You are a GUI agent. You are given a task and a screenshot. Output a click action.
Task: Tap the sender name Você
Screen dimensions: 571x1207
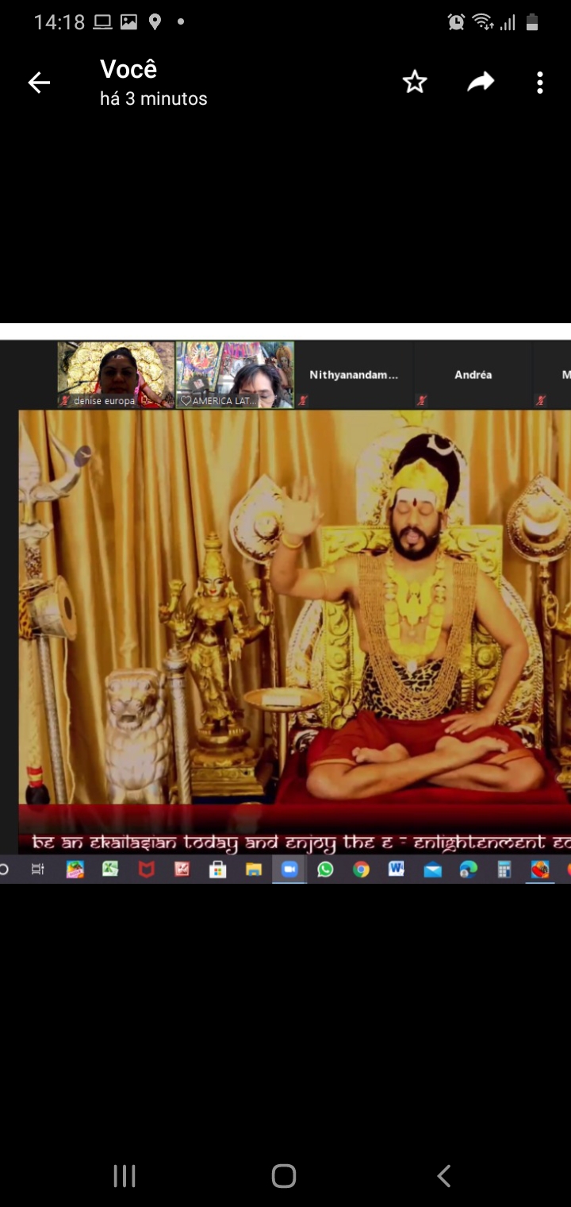click(128, 70)
